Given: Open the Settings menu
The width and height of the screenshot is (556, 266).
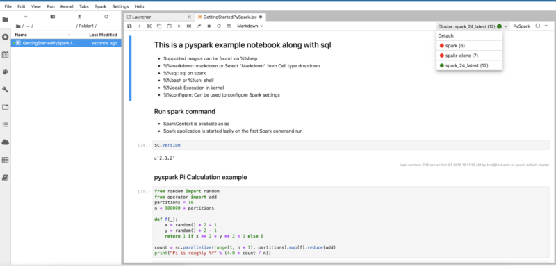Looking at the screenshot, I should (120, 6).
